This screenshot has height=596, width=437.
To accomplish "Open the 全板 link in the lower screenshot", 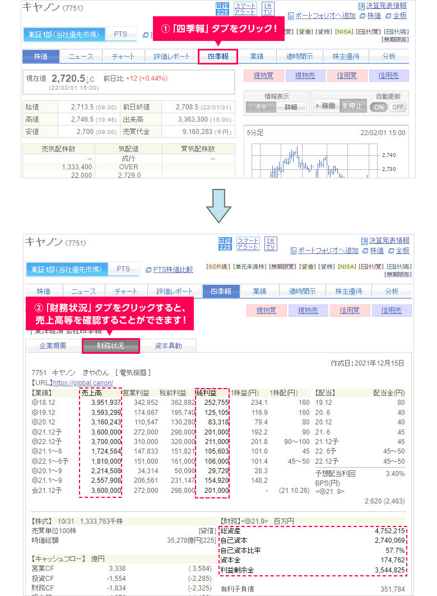I will pos(402,251).
